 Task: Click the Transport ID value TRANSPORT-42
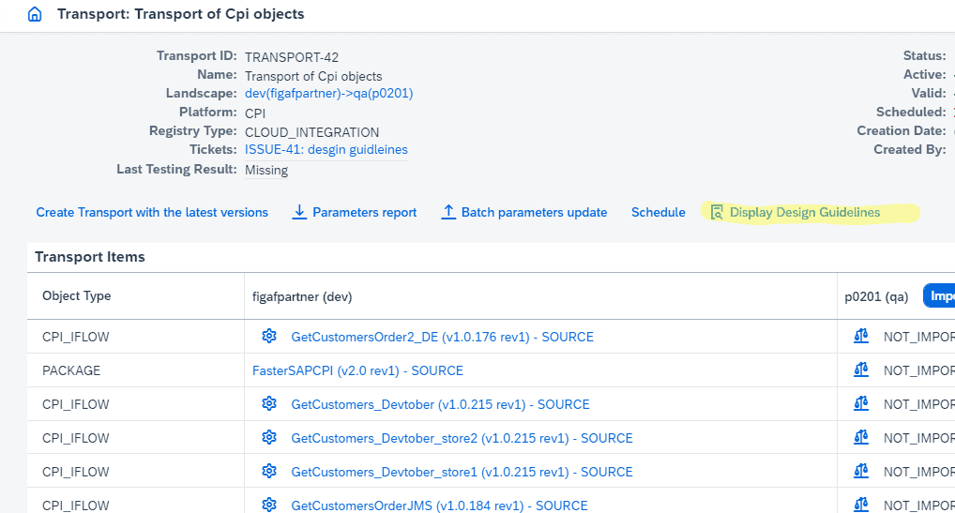click(292, 57)
